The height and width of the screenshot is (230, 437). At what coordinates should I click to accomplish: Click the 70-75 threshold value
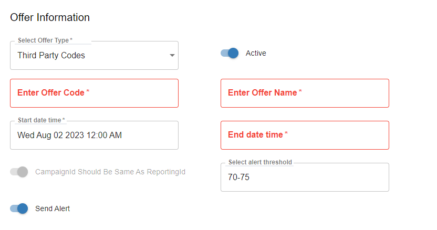click(238, 177)
